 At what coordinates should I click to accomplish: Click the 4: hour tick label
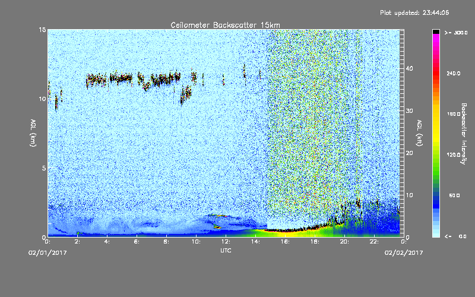[107, 242]
